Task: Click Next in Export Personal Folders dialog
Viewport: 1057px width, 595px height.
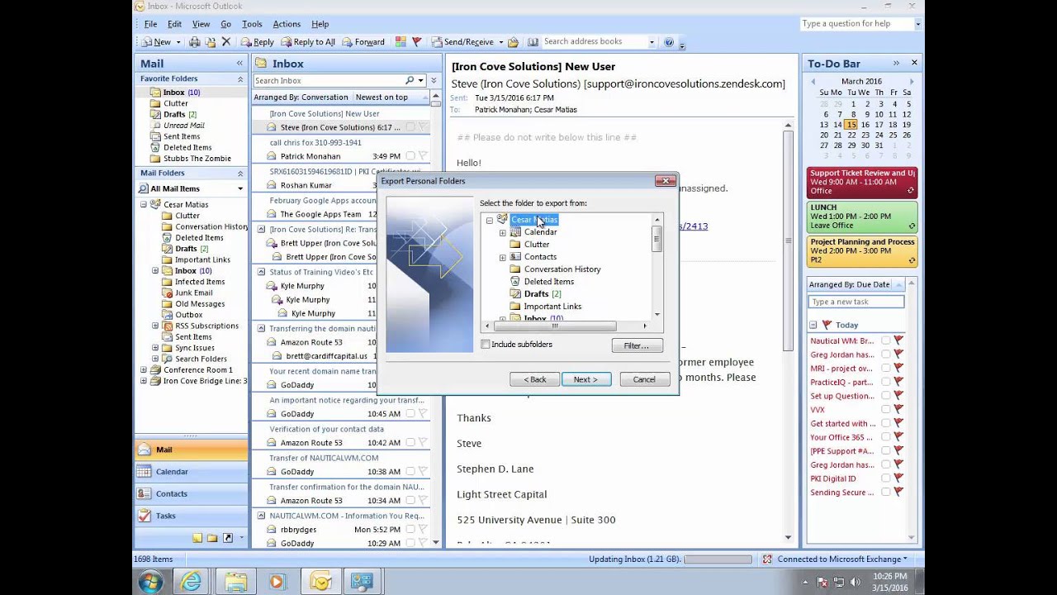Action: click(x=585, y=379)
